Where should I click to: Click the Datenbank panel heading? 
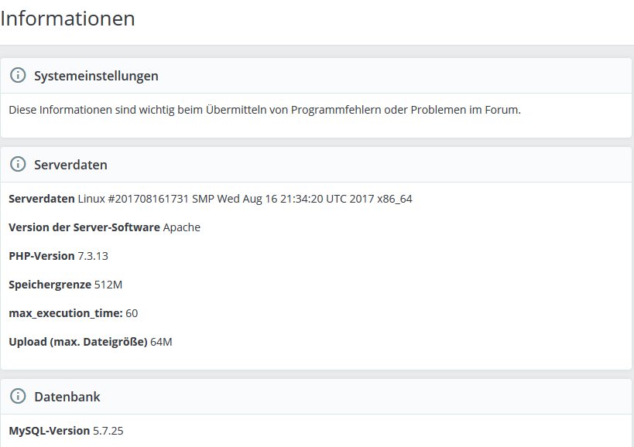[67, 397]
